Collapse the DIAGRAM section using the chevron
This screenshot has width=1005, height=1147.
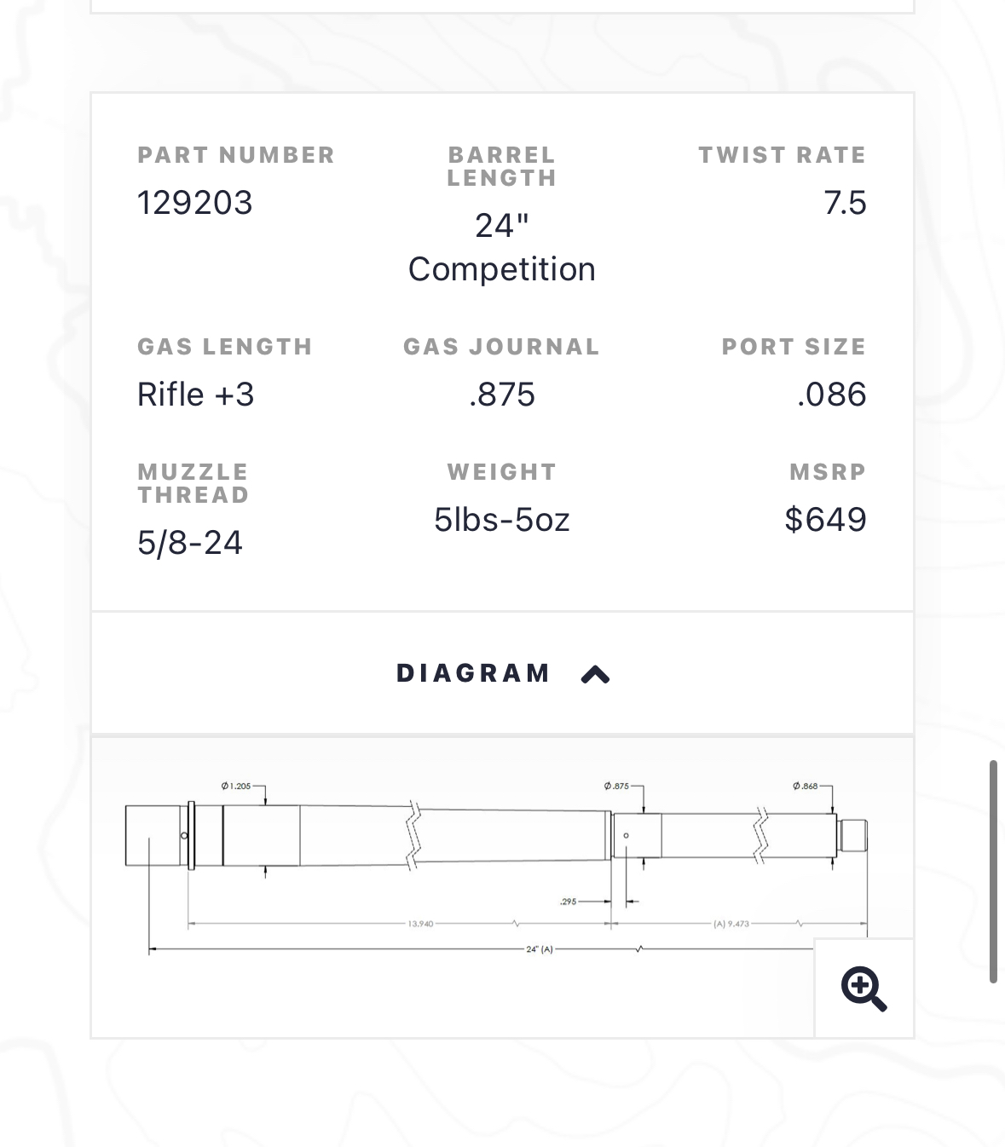595,675
